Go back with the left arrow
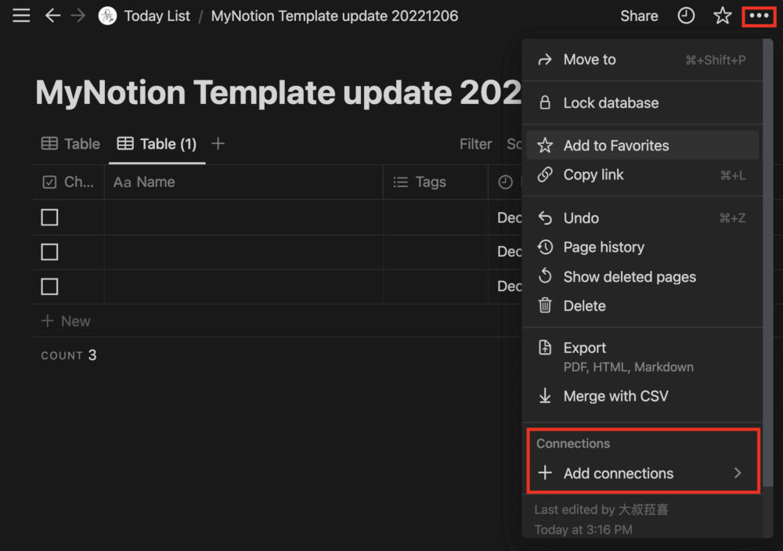This screenshot has width=783, height=551. click(x=52, y=16)
